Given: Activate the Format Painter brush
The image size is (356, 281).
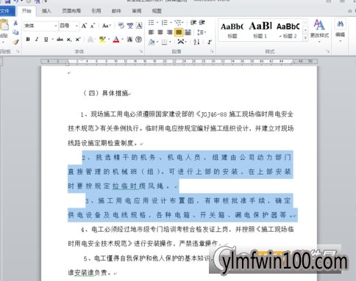Looking at the screenshot, I should pos(15,42).
